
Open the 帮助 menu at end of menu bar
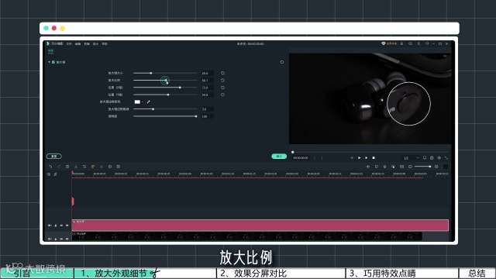pyautogui.click(x=105, y=43)
